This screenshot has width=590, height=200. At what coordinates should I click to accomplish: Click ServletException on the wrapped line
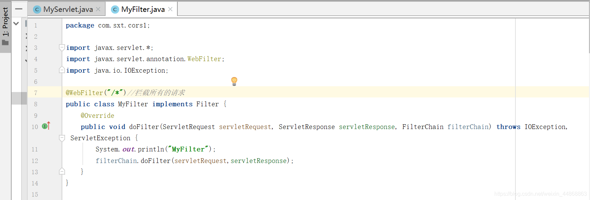(x=100, y=138)
